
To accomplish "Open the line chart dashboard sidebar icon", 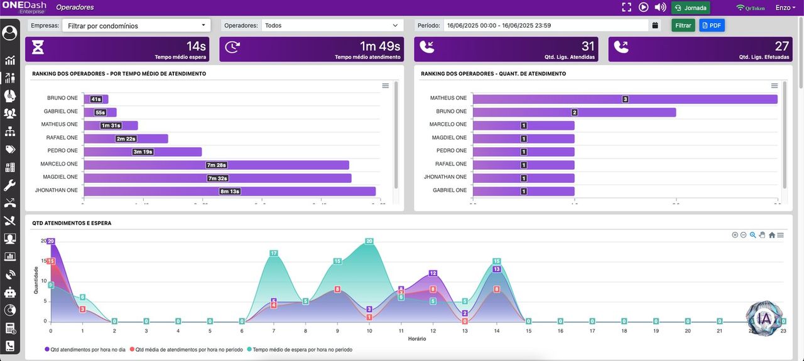I will tap(9, 60).
